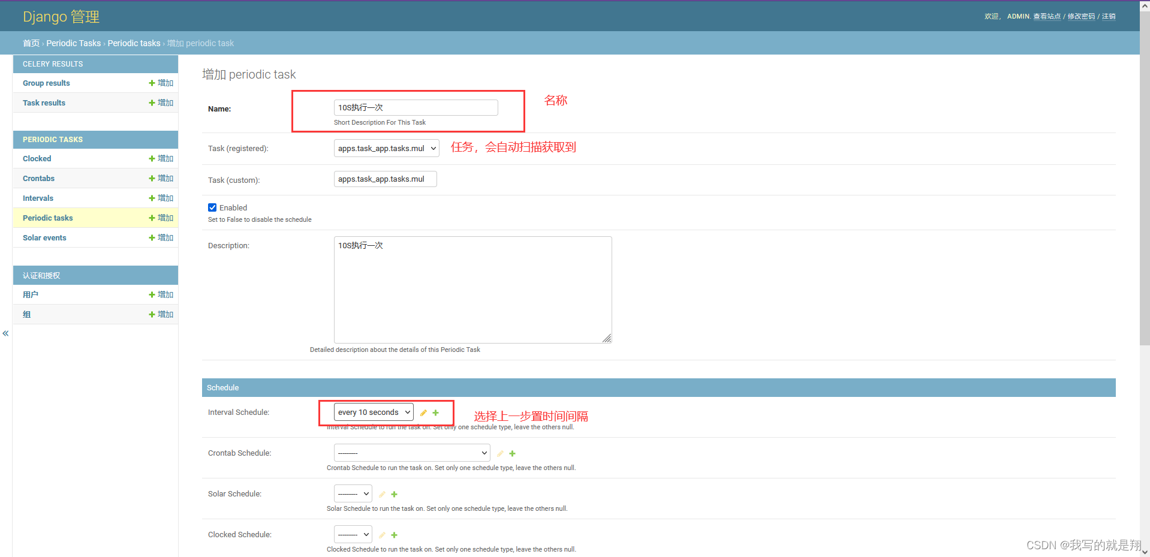Add a Task results entry via plus icon
Viewport: 1150px width, 557px height.
click(x=161, y=103)
